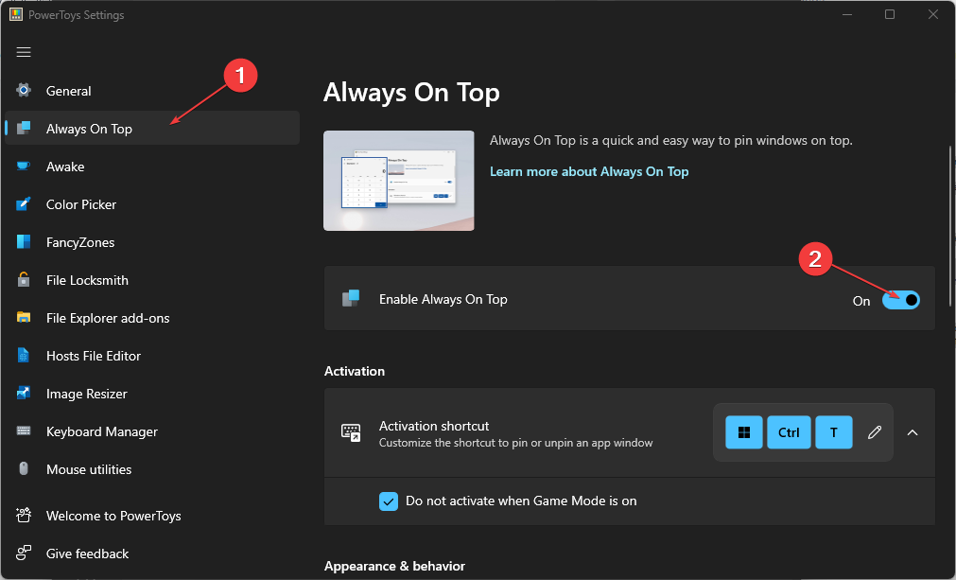Follow the Learn more about Always On Top link
This screenshot has width=956, height=580.
coord(589,171)
